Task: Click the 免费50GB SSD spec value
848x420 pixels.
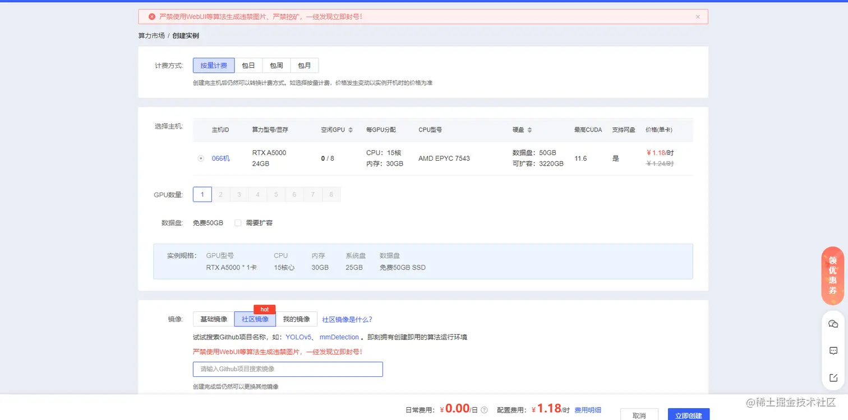Action: pos(403,268)
